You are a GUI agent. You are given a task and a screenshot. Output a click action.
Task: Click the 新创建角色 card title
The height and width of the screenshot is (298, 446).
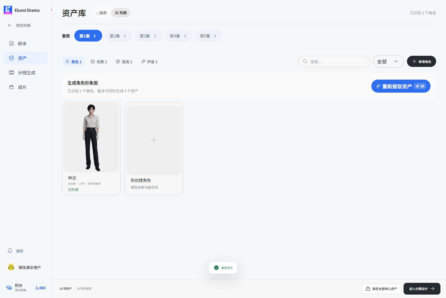141,180
